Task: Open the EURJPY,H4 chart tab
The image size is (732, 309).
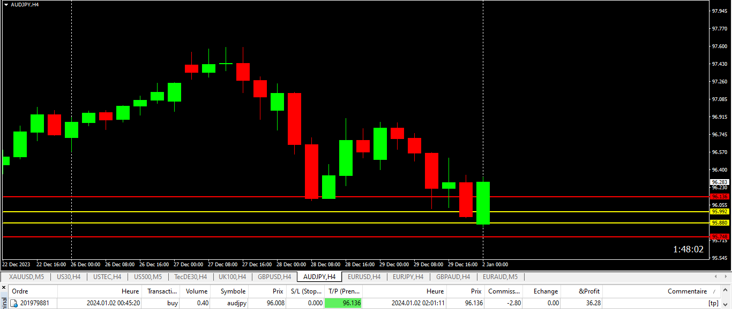Action: click(x=408, y=276)
